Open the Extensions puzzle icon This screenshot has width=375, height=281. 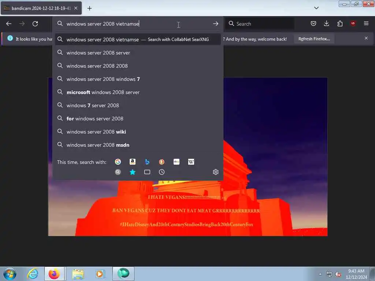click(x=340, y=23)
